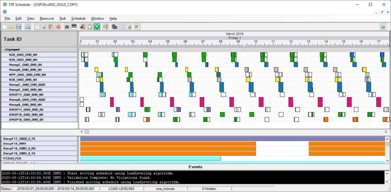Click the dark strip icon beside binoculars
Screen dimensions: 391x192
74,26
